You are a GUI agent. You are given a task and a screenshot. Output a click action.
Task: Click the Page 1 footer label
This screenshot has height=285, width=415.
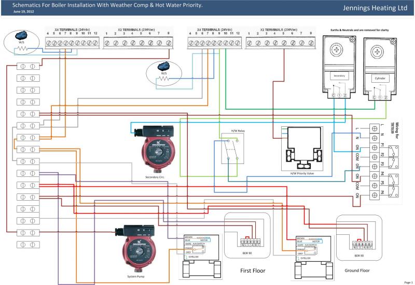[x=408, y=282]
